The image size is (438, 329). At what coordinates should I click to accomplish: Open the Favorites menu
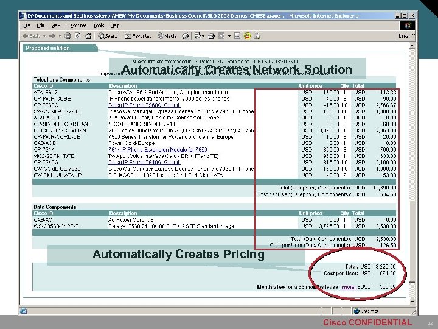coord(77,26)
